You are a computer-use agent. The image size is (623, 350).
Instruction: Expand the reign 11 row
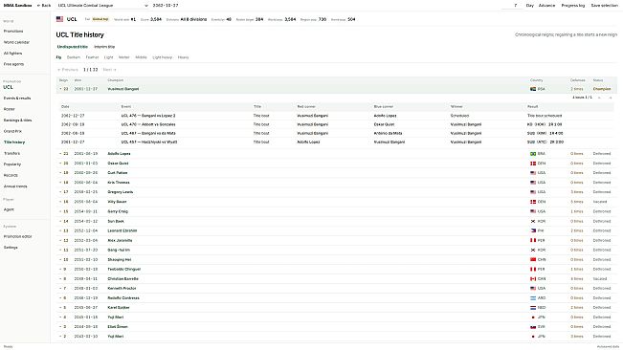pyautogui.click(x=337, y=250)
